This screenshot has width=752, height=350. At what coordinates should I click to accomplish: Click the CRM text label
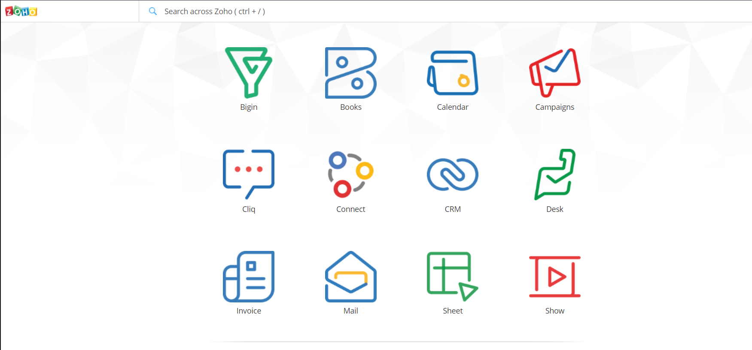tap(453, 209)
